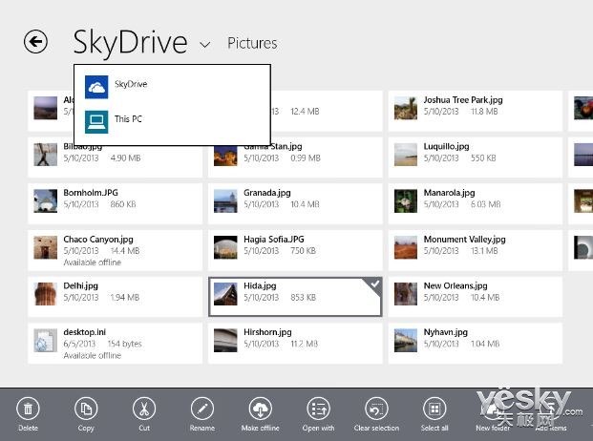Click the 1.94 MB size of Delhi.jpg
The height and width of the screenshot is (441, 593).
click(x=125, y=298)
